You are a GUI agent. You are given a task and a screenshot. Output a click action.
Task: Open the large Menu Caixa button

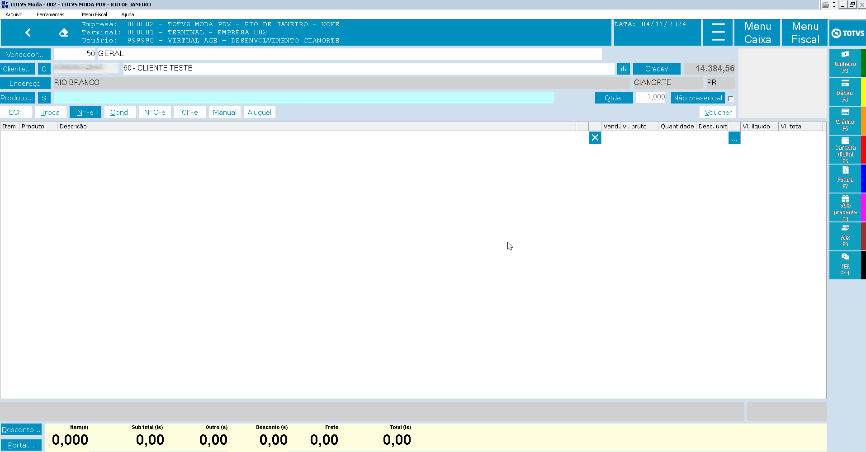click(x=757, y=33)
